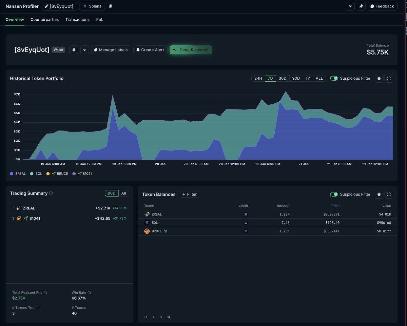Screen dimensions: 407x326
Task: Toggle Suspicious Filter in Historical Token Portfolio
Action: [x=334, y=78]
